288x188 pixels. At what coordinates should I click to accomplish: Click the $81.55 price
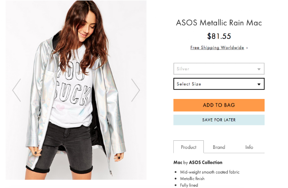pyautogui.click(x=219, y=36)
